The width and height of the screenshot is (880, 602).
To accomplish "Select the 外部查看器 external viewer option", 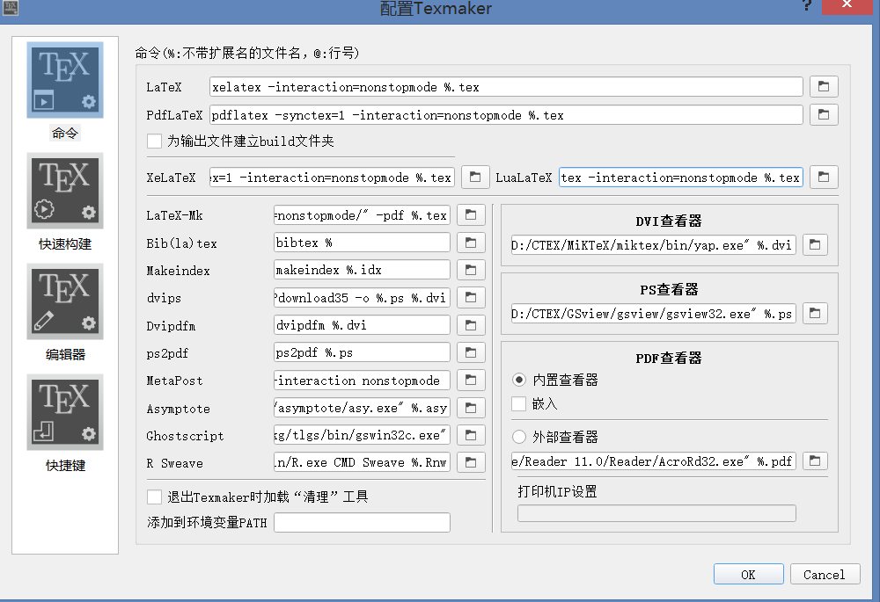I will tap(519, 437).
